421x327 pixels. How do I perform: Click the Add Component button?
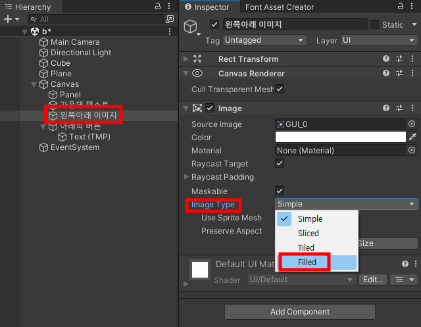click(x=300, y=312)
